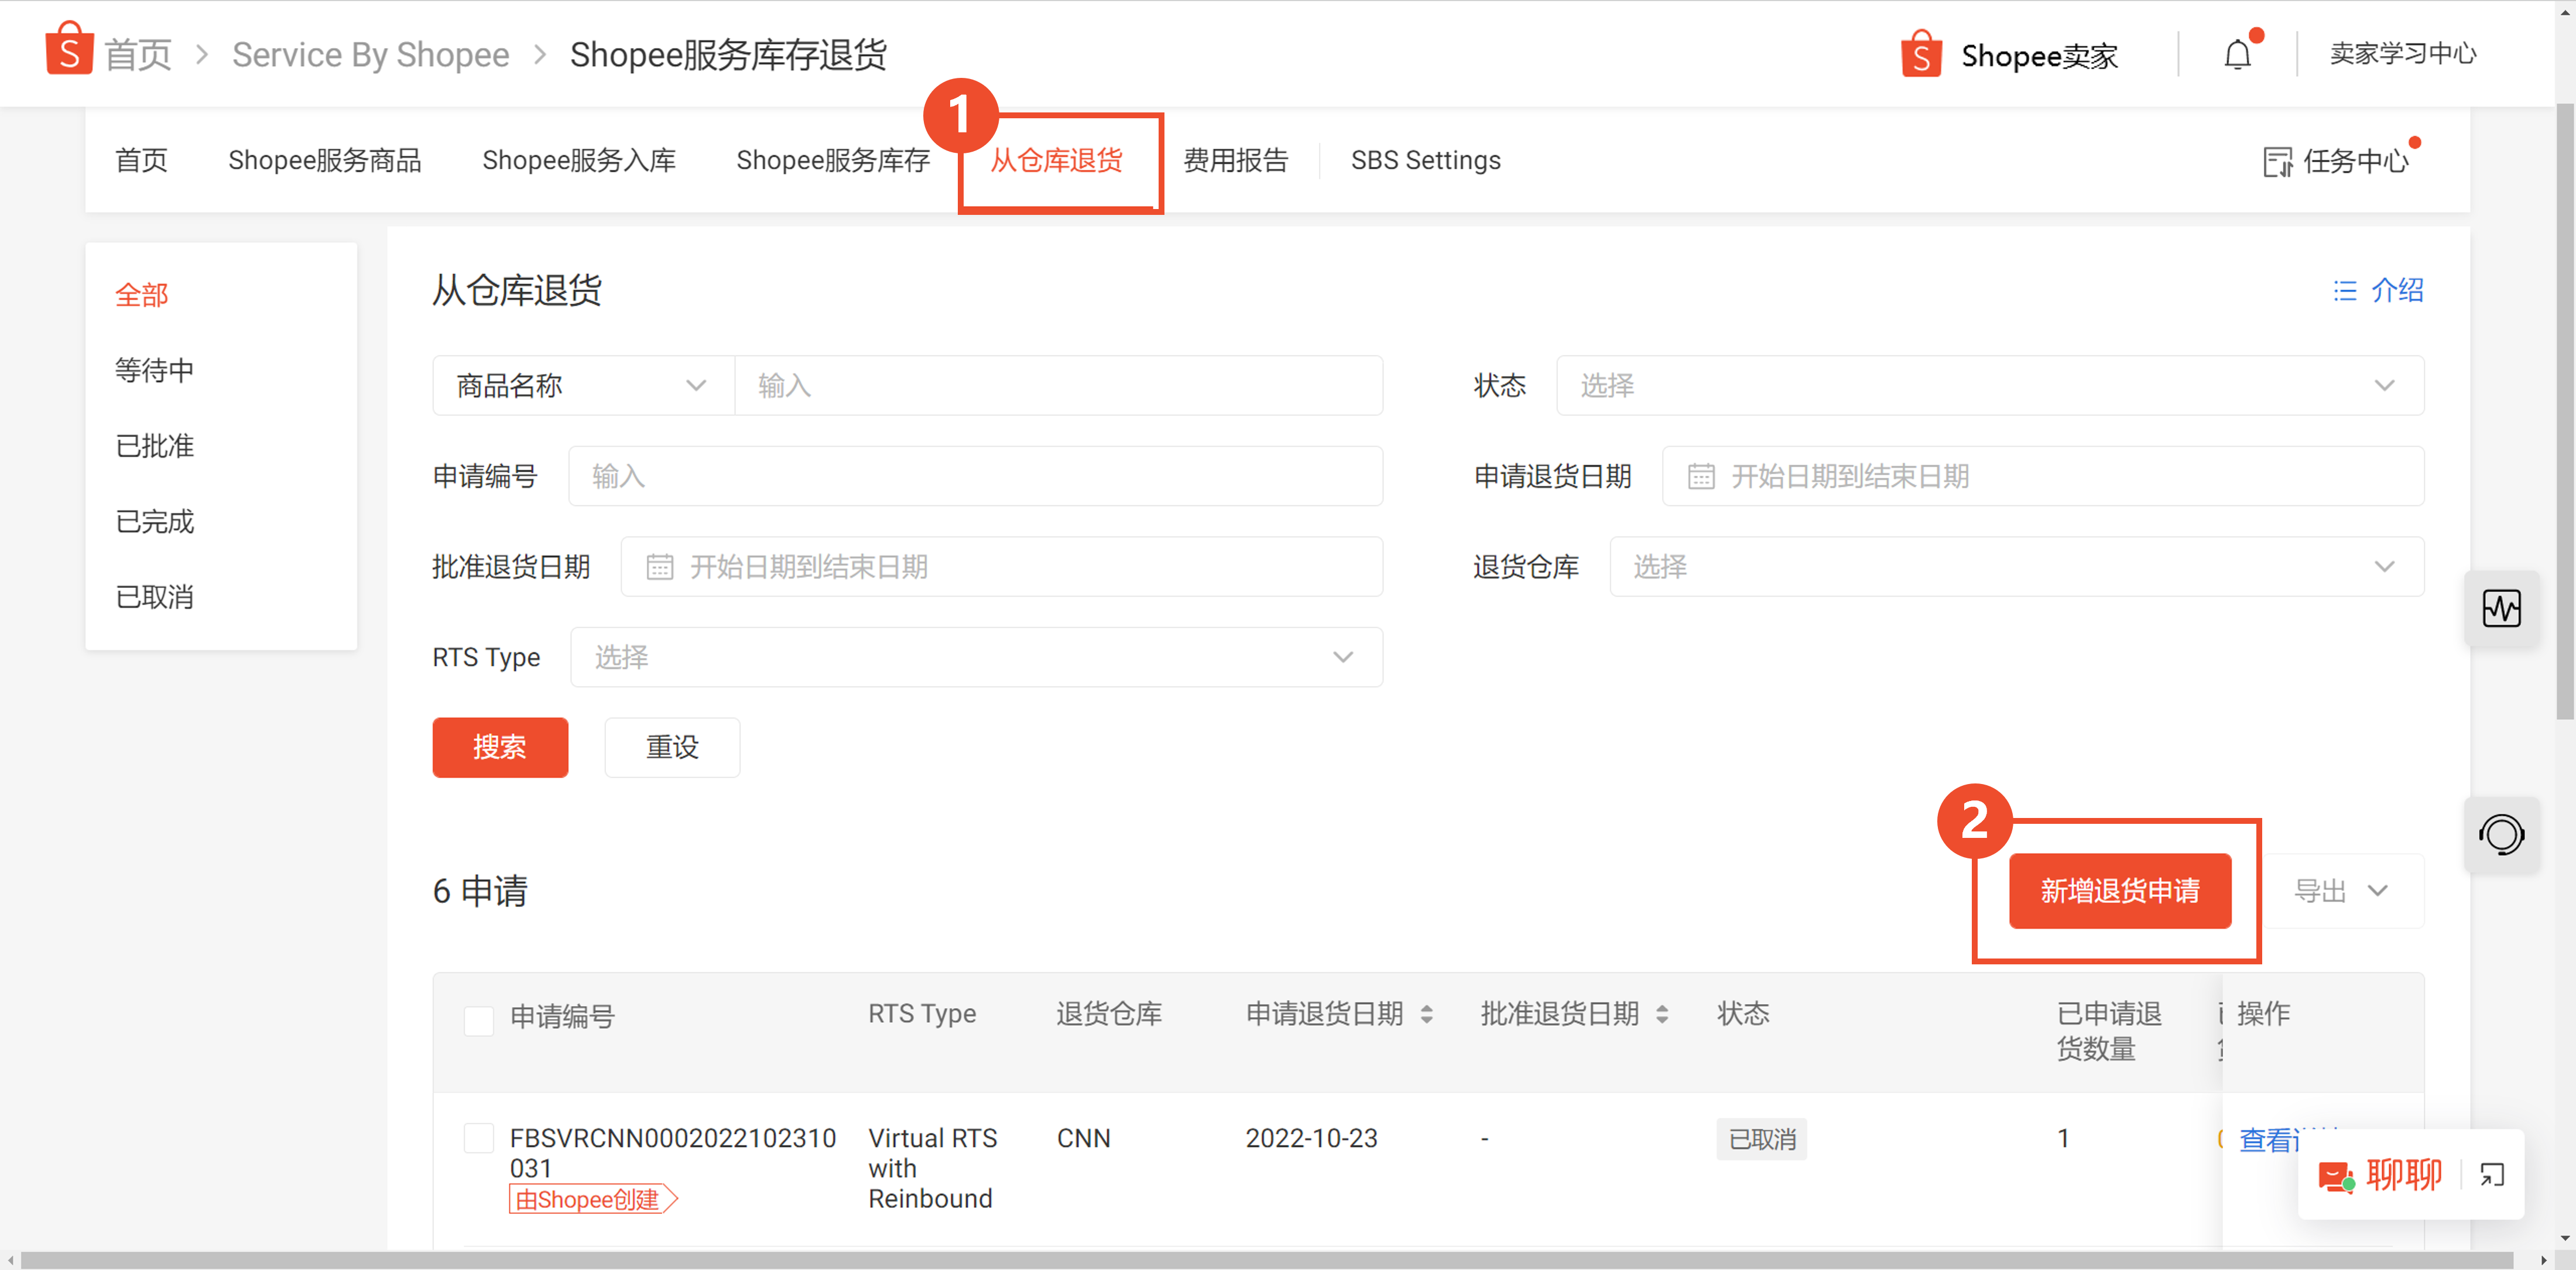
Task: Click the 介绍 list icon
Action: coord(2345,291)
